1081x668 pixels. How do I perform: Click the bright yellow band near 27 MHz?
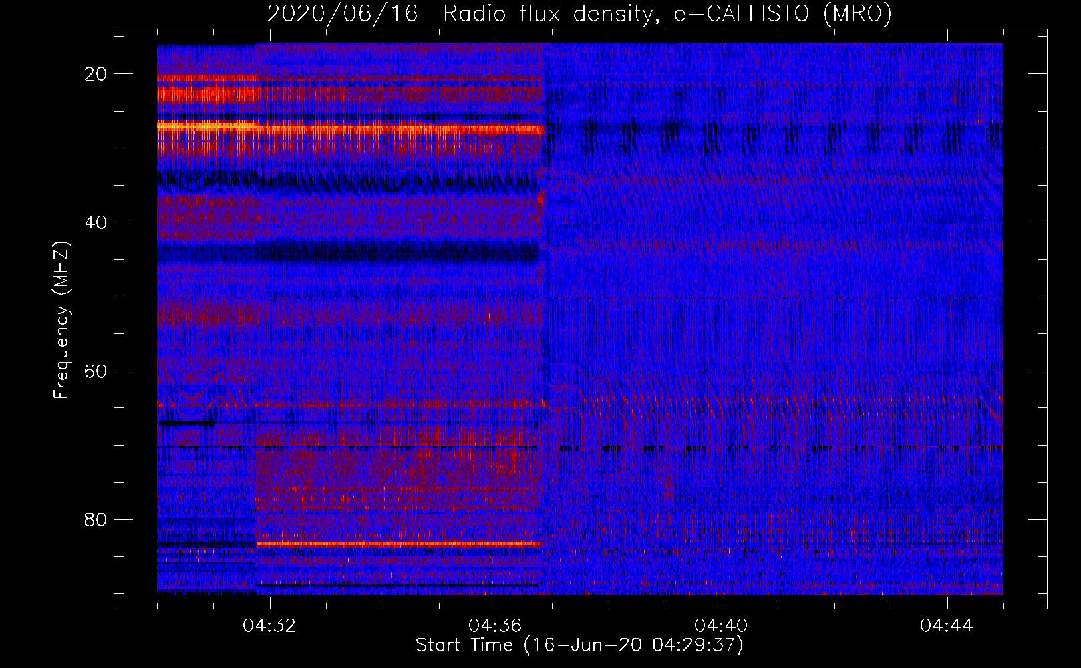pos(351,127)
